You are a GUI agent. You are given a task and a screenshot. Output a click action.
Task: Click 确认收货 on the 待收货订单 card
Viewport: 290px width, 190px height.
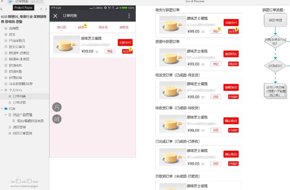tap(231, 121)
